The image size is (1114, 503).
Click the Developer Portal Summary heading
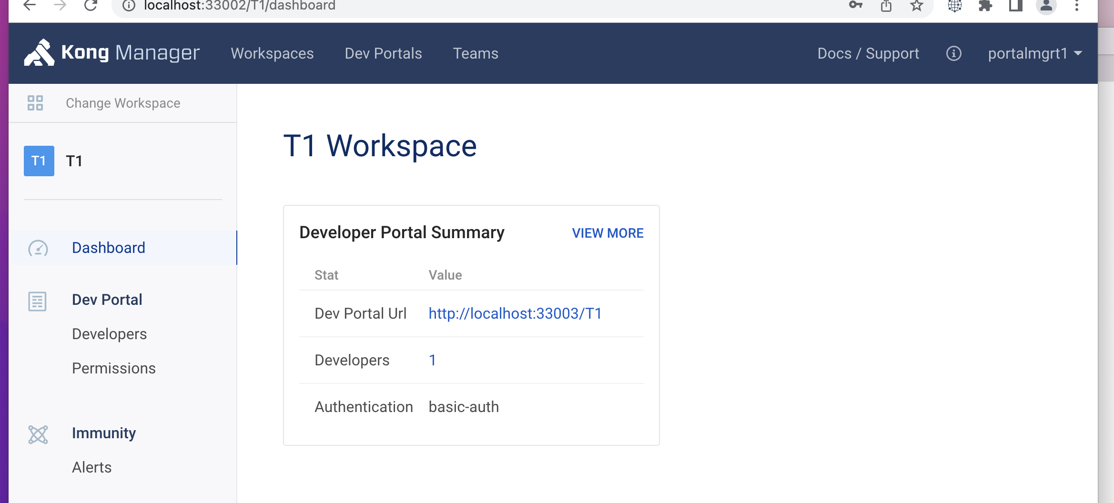click(402, 232)
